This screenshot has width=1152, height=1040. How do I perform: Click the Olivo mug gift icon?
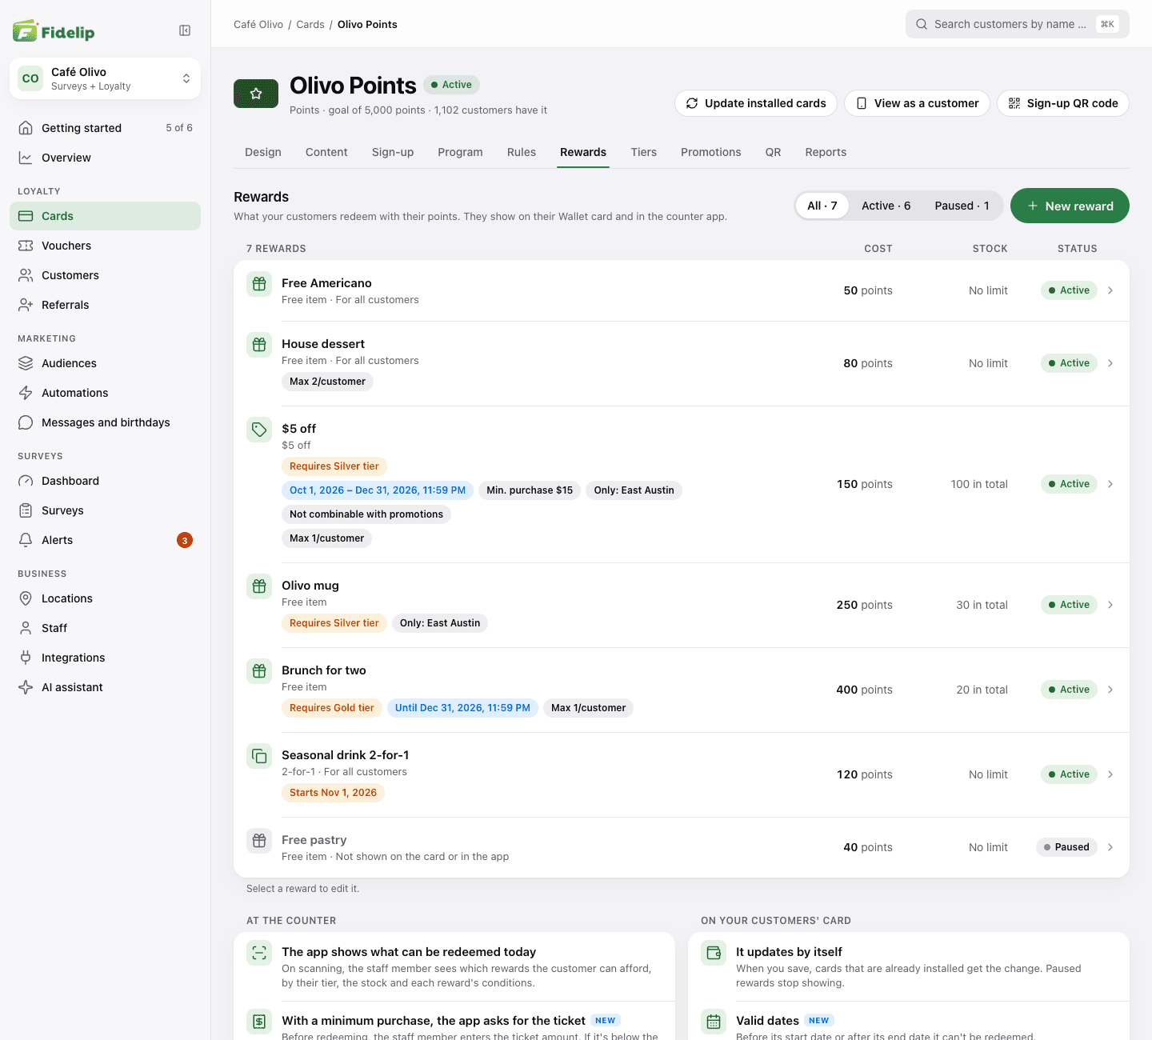click(x=259, y=586)
